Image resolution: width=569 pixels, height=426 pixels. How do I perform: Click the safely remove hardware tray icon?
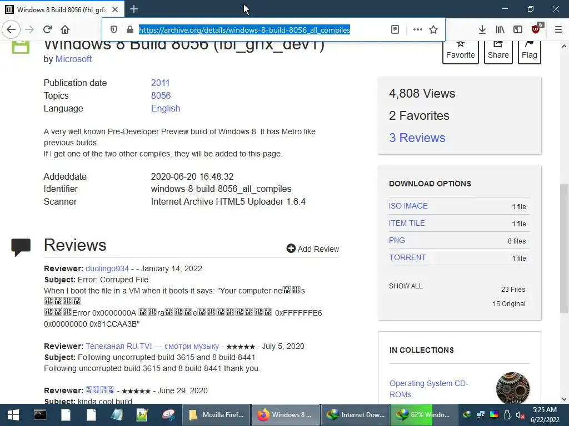(x=507, y=415)
